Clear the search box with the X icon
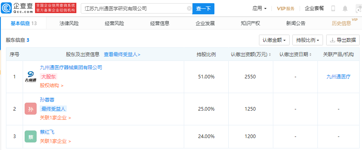The image size is (362, 150). click(x=189, y=9)
